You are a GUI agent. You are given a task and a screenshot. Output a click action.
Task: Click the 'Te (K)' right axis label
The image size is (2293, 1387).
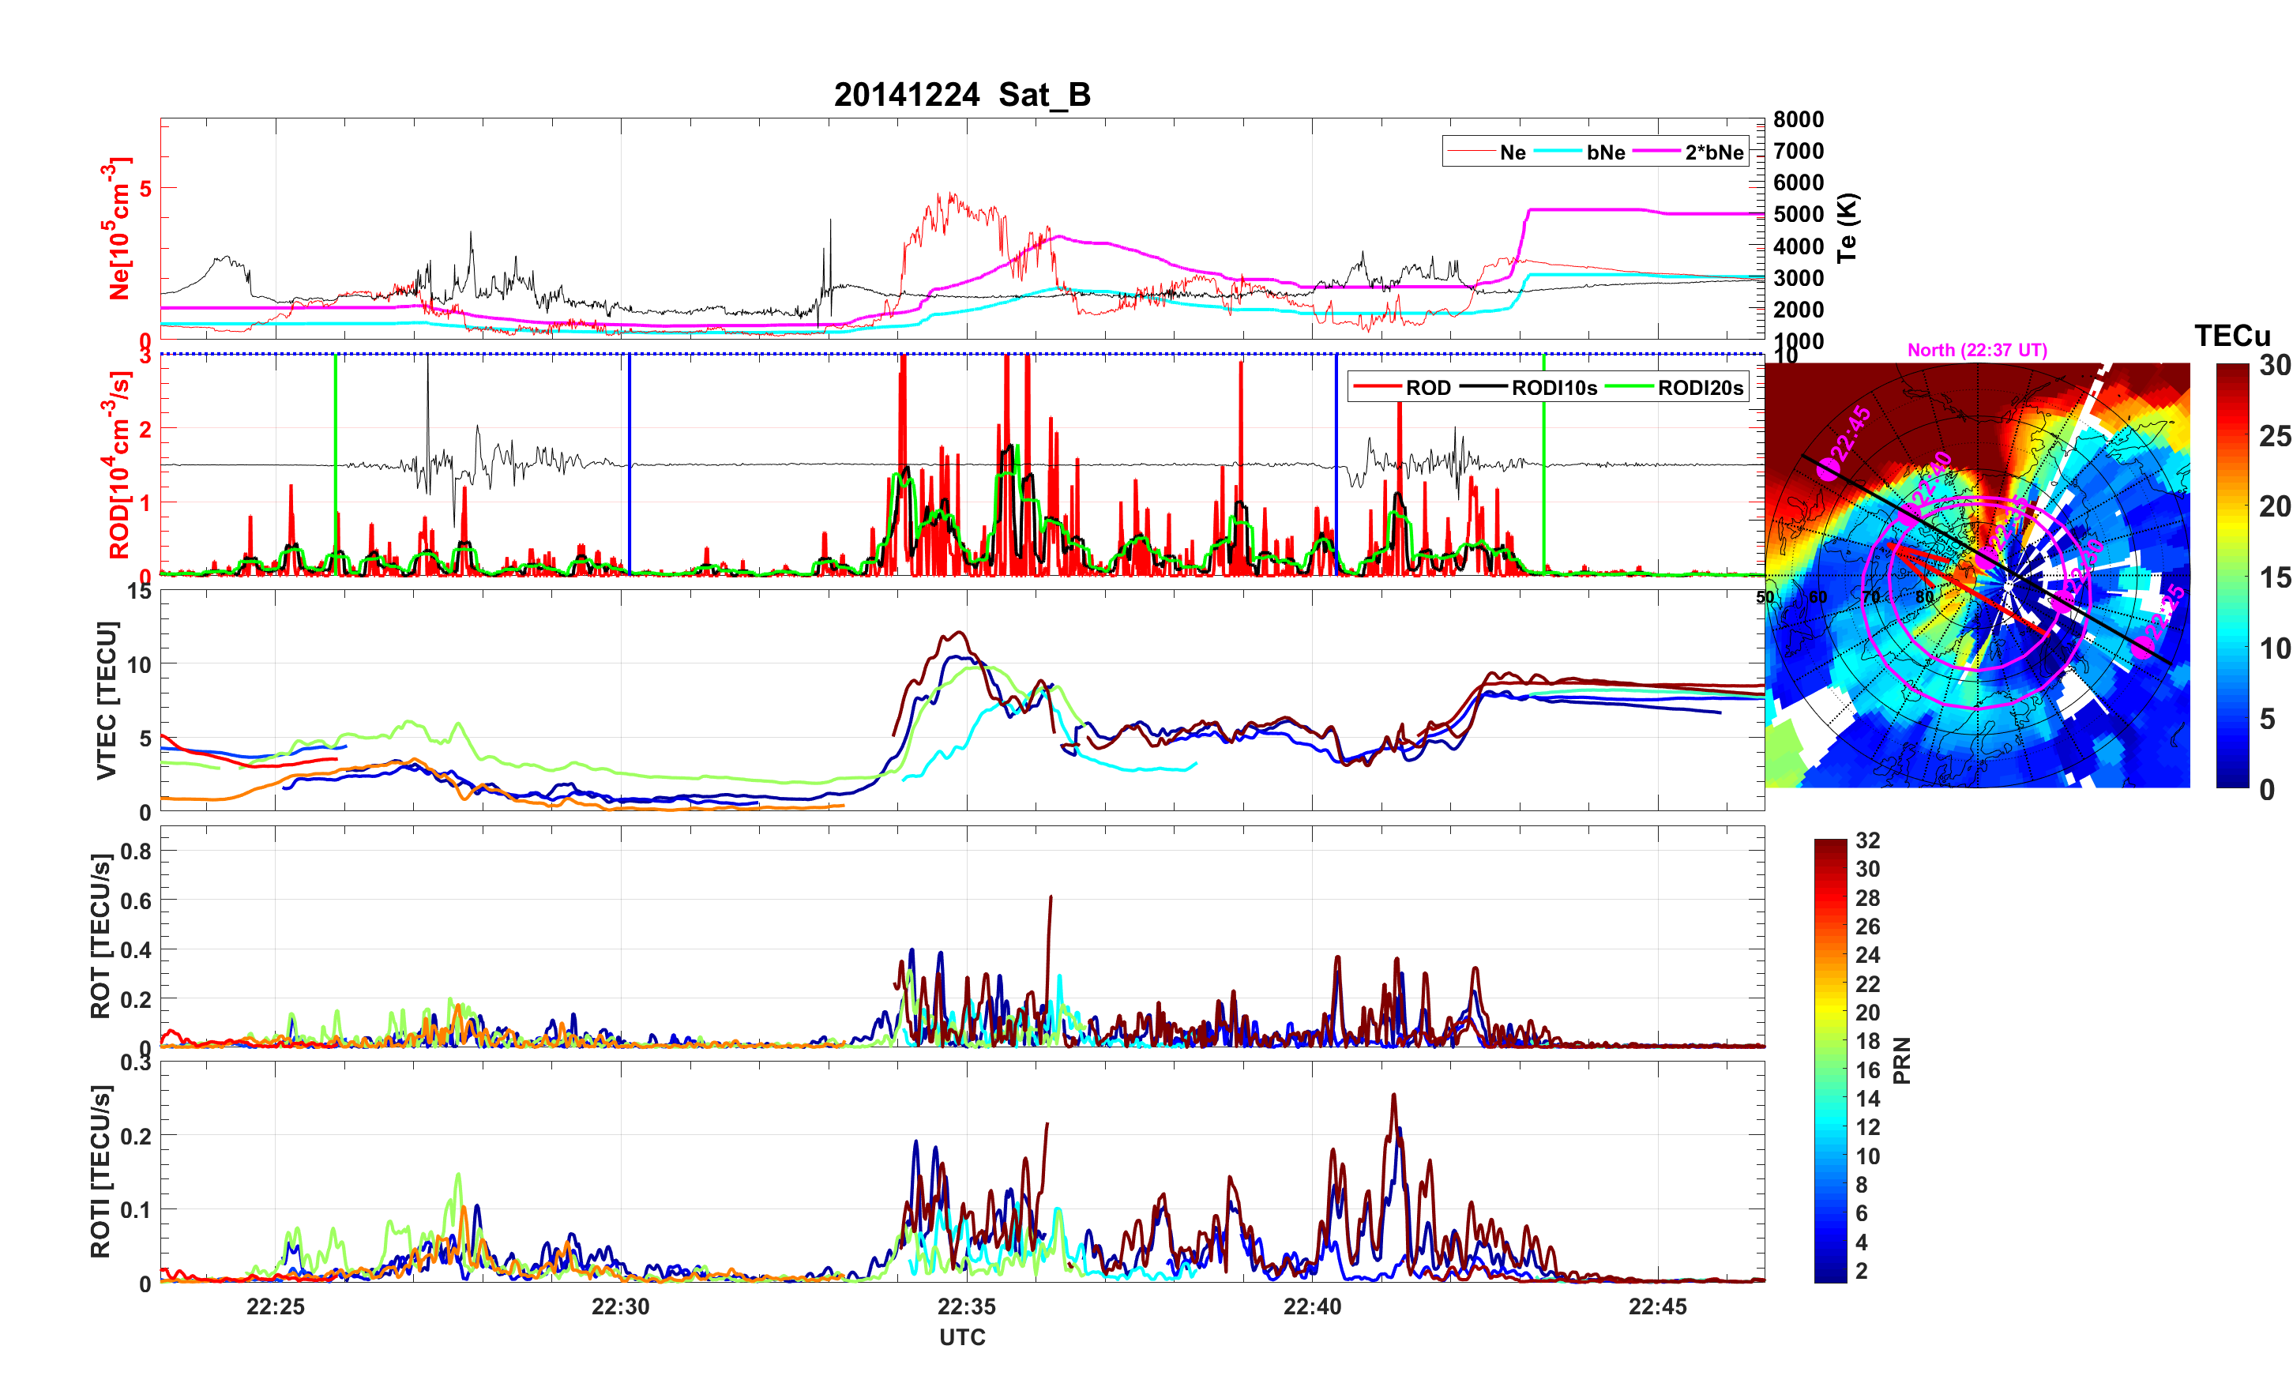point(1848,228)
